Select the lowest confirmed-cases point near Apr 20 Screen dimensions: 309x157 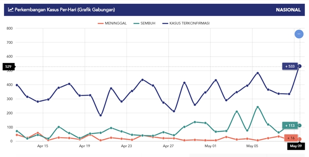100,115
